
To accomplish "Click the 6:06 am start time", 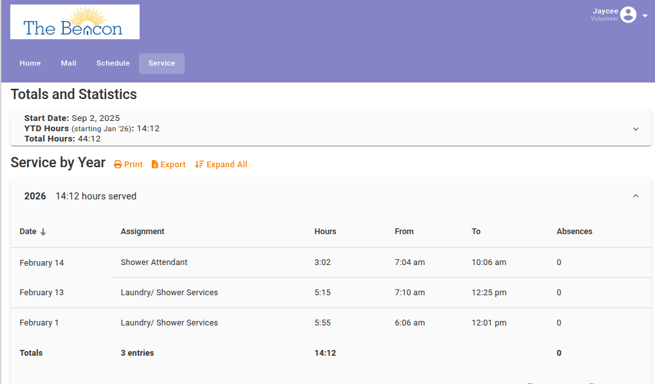I will [x=410, y=323].
